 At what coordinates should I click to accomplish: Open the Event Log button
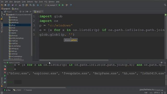(x=159, y=90)
